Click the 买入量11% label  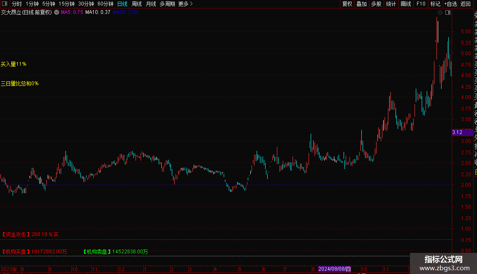(14, 64)
